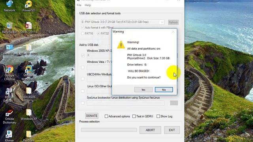
Task: Select the Recycle Bin icon
Action: coord(9,28)
